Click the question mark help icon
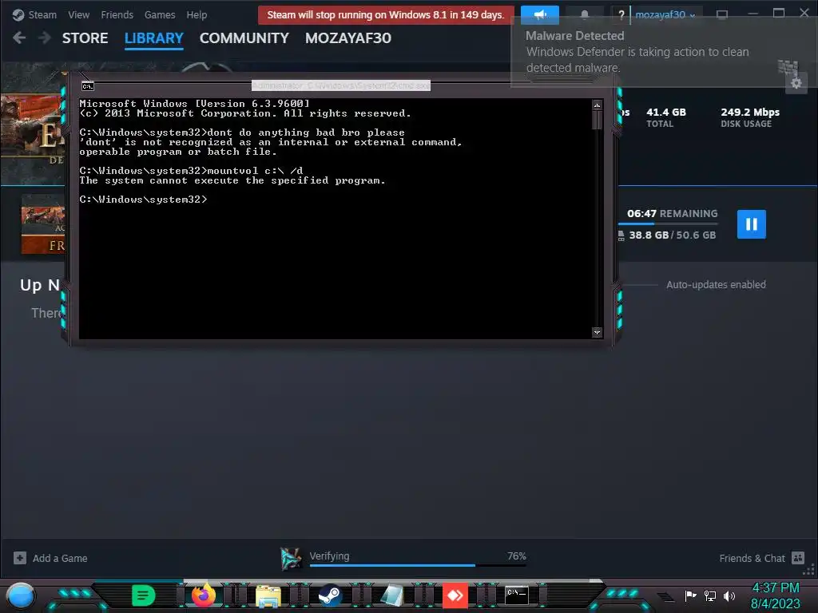 (x=621, y=15)
